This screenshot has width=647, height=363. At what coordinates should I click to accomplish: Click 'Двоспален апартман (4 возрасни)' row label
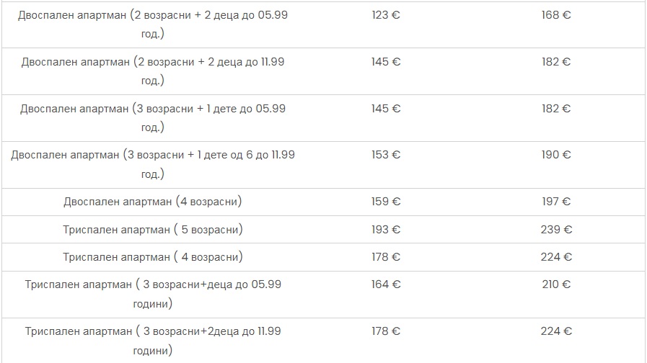pos(152,202)
